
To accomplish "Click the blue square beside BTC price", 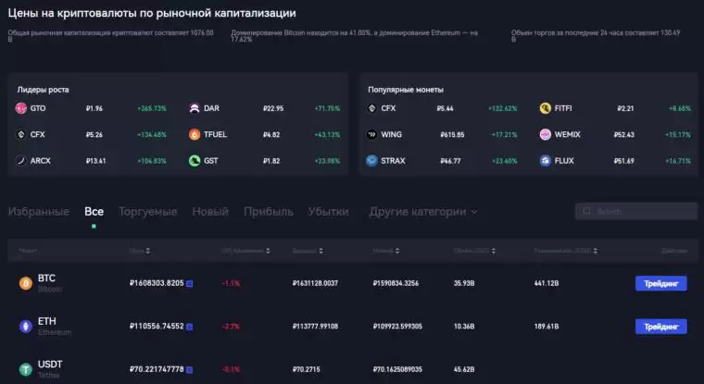I will 190,283.
